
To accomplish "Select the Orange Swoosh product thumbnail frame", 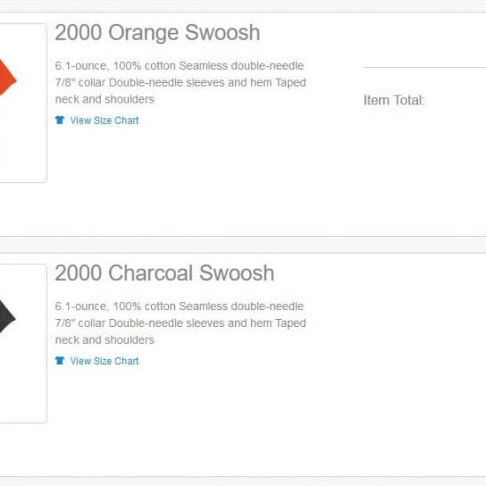I will [x=23, y=103].
